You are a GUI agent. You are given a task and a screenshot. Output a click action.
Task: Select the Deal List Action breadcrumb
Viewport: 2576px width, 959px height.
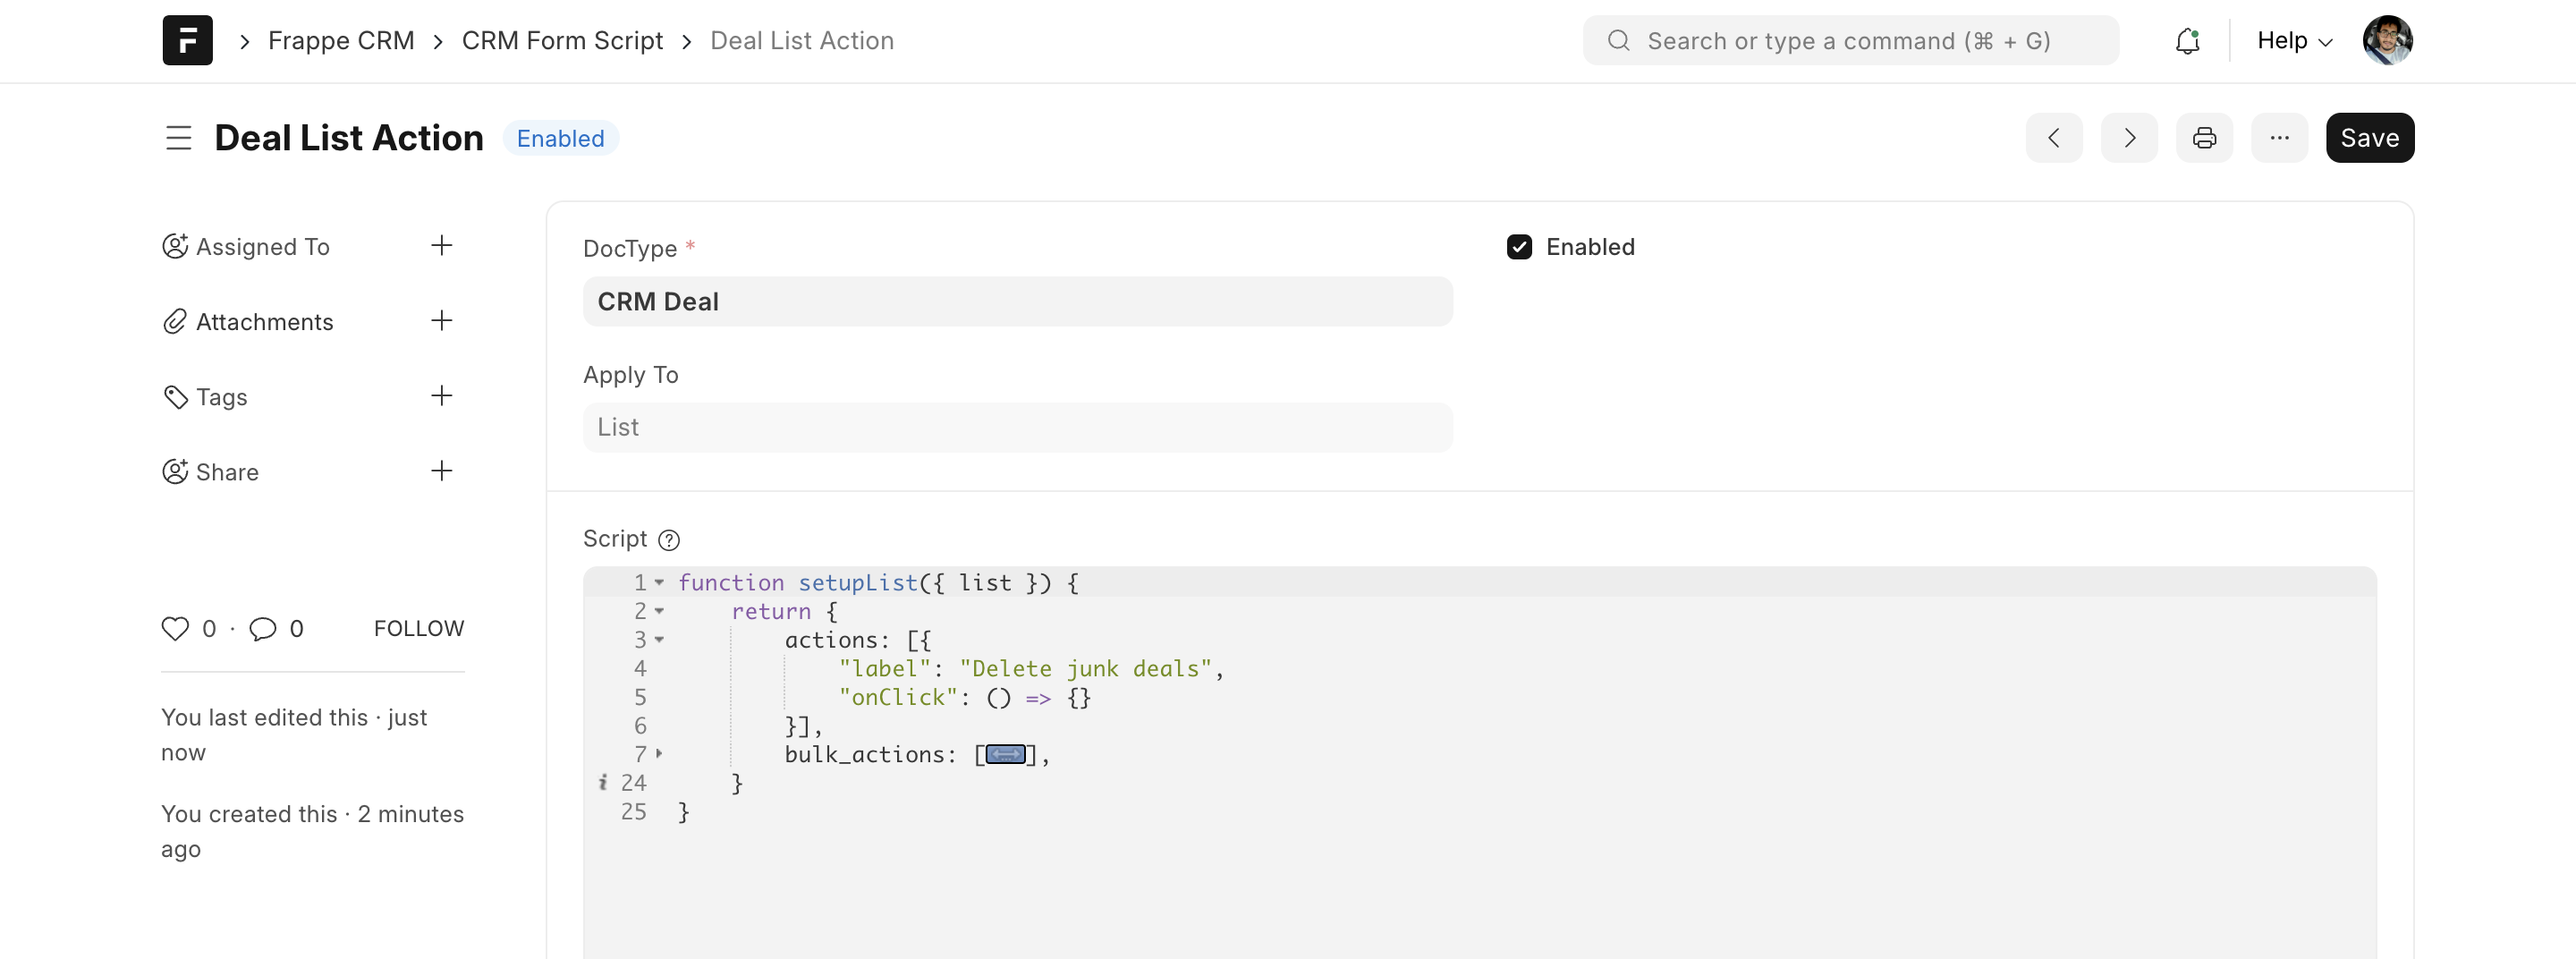(x=802, y=40)
